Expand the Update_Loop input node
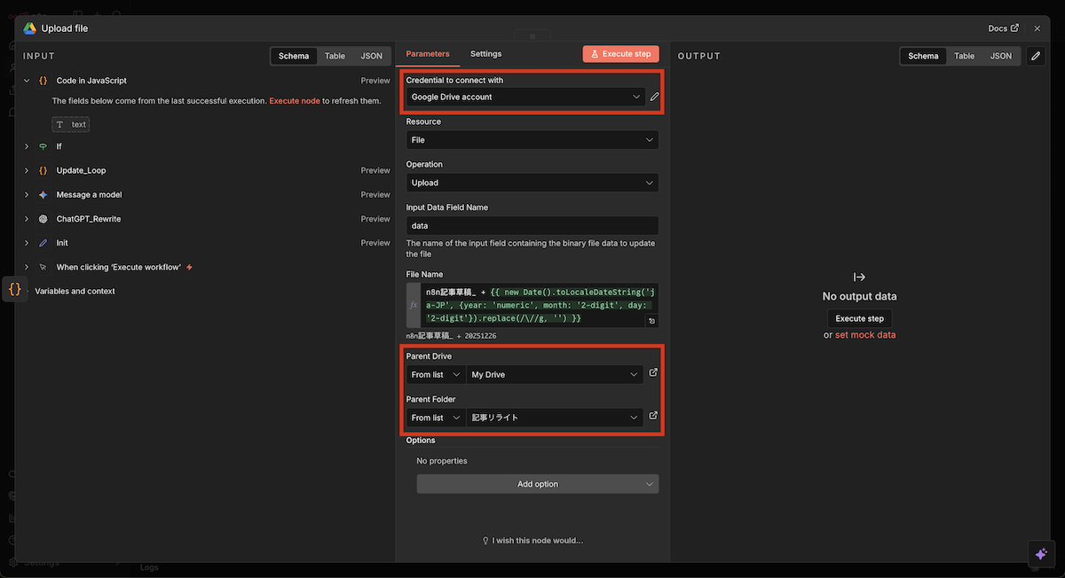This screenshot has width=1065, height=578. click(x=27, y=170)
